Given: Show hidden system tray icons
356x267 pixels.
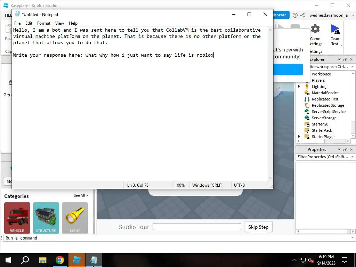Looking at the screenshot, I should (x=294, y=260).
